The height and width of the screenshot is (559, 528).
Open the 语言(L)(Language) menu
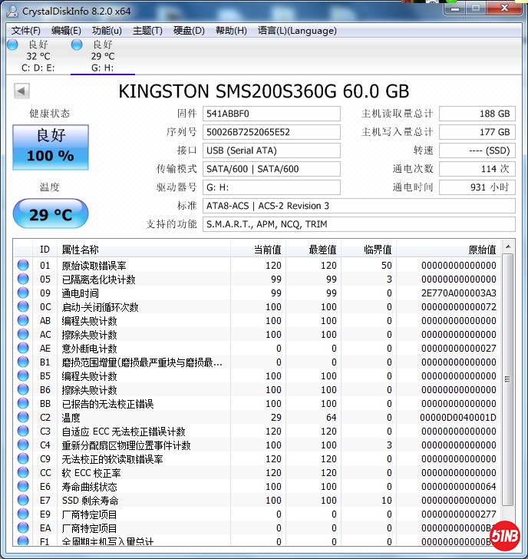[297, 31]
